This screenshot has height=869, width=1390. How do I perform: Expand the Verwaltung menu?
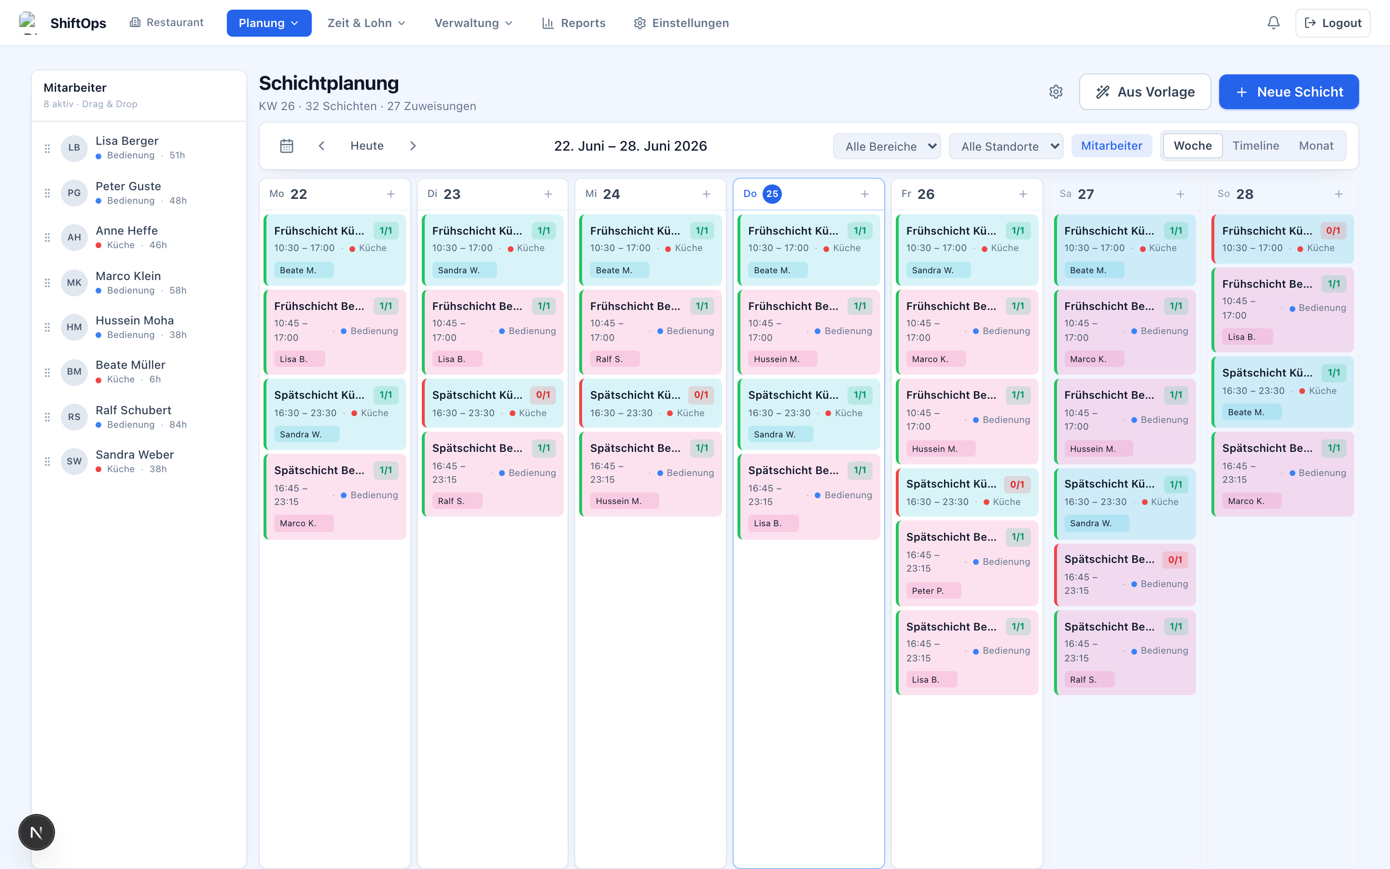(x=473, y=23)
